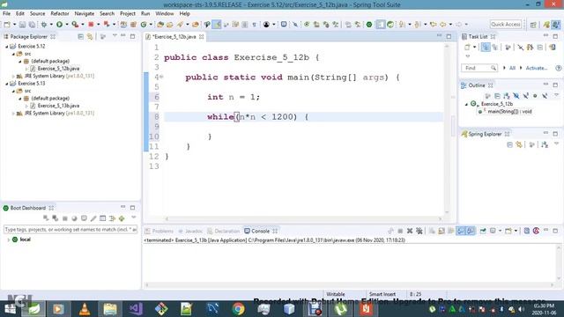Click the New Java Class green icon

click(x=144, y=25)
